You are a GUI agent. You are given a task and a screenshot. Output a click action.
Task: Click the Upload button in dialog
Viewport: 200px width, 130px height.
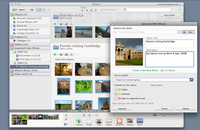[x=185, y=108]
